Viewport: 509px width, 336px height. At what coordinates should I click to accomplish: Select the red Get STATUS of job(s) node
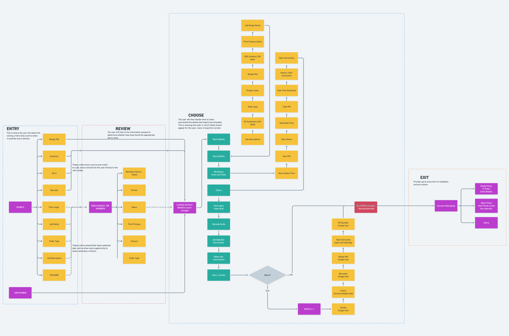point(366,207)
